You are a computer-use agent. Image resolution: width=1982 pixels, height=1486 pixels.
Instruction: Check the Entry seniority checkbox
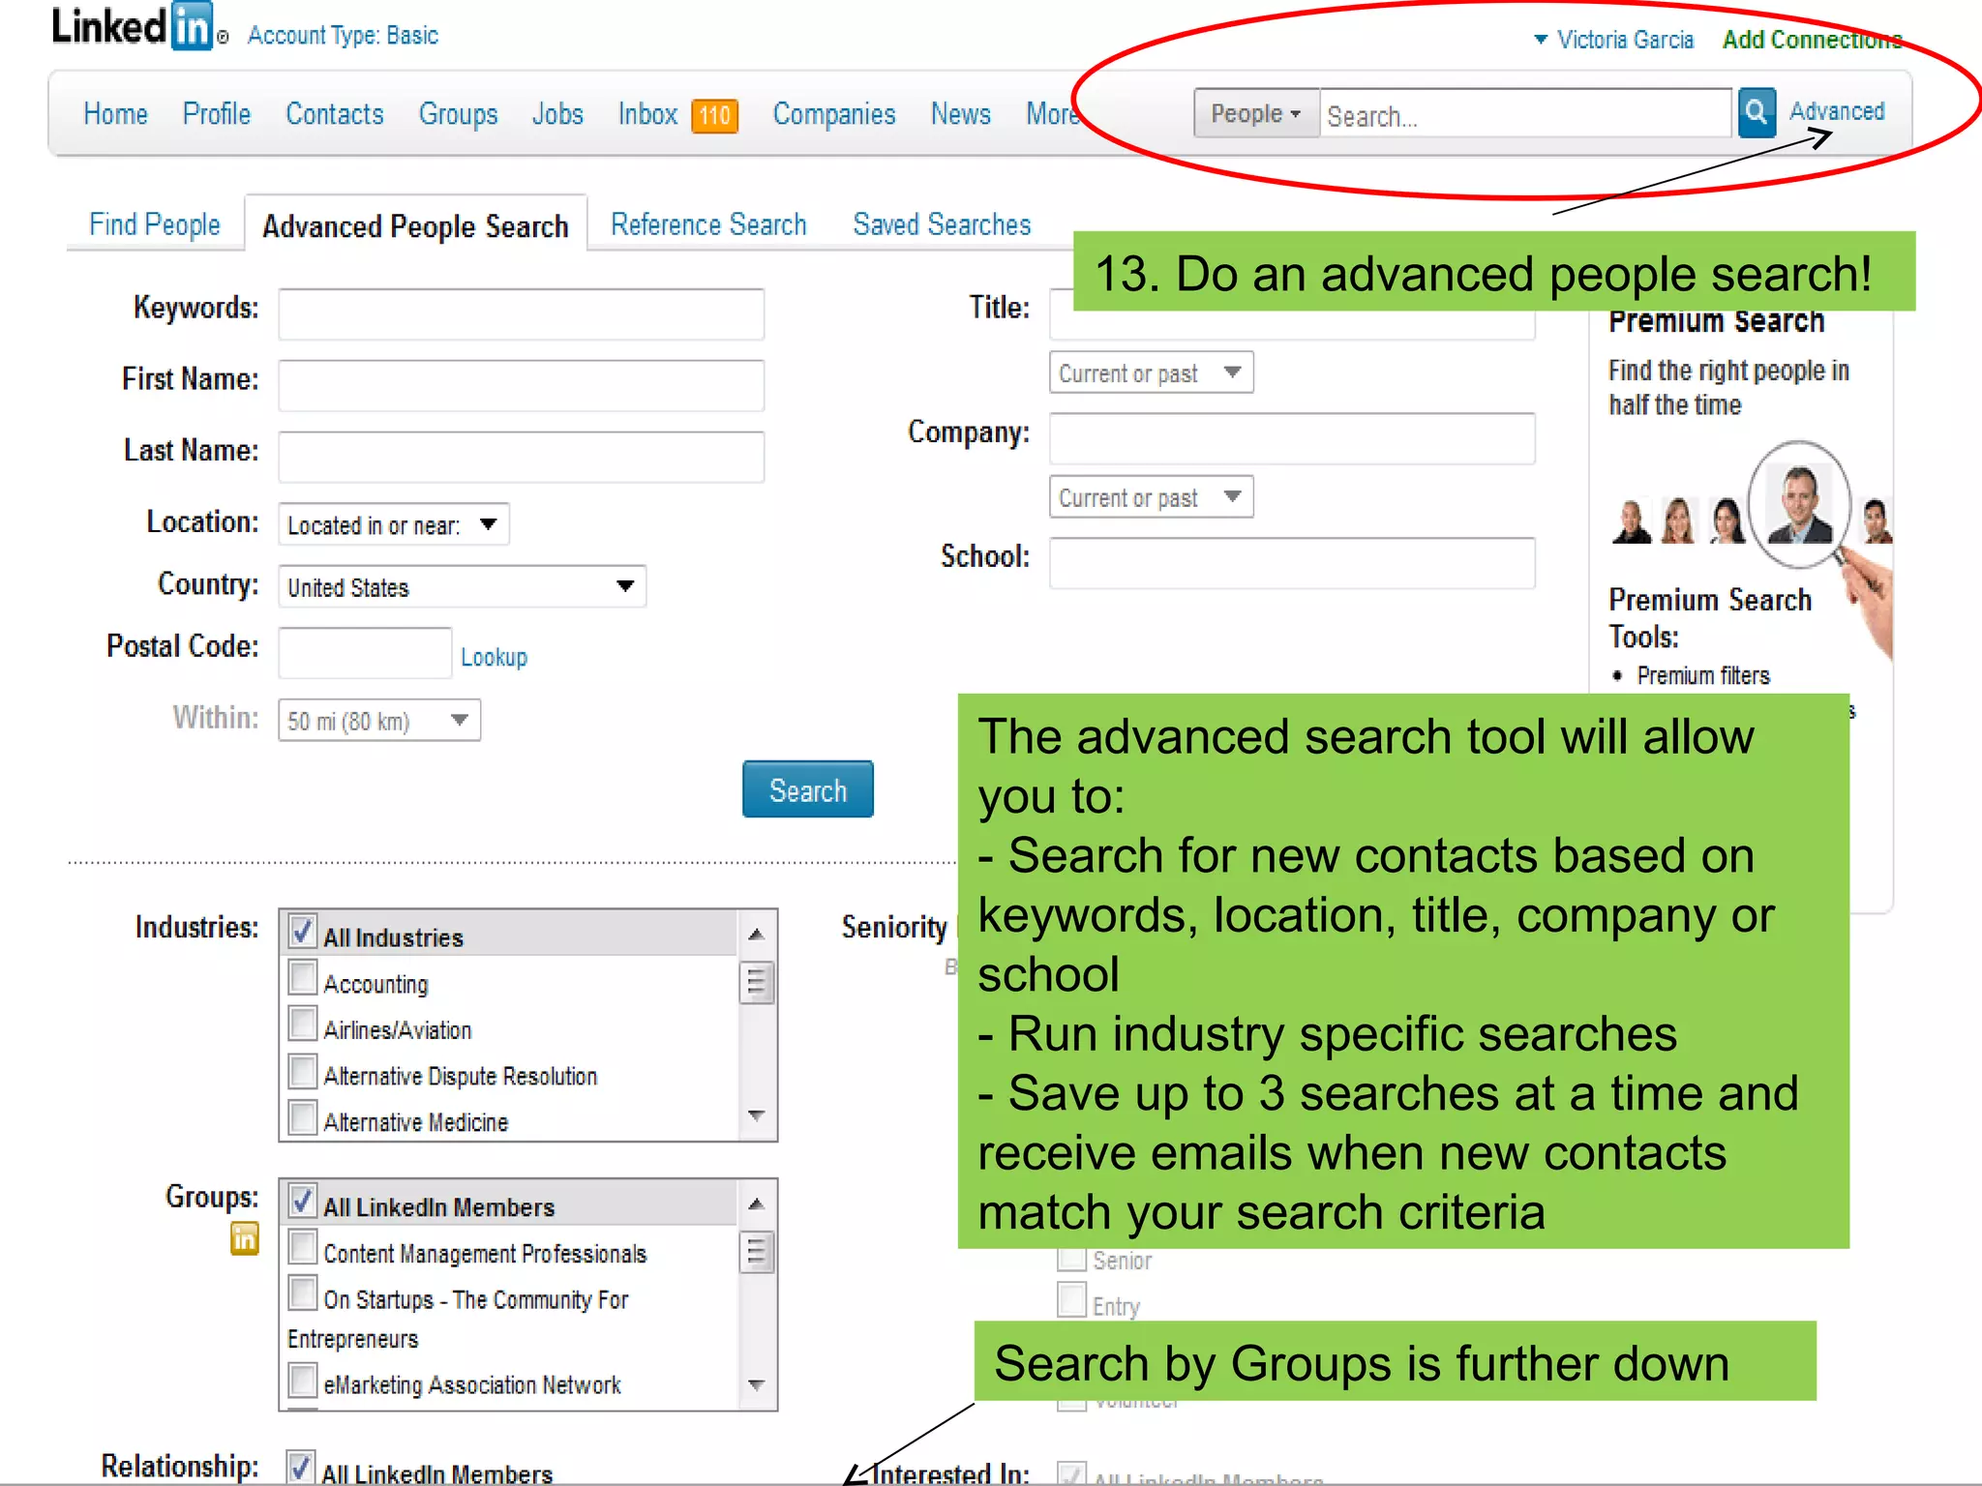tap(1070, 1300)
